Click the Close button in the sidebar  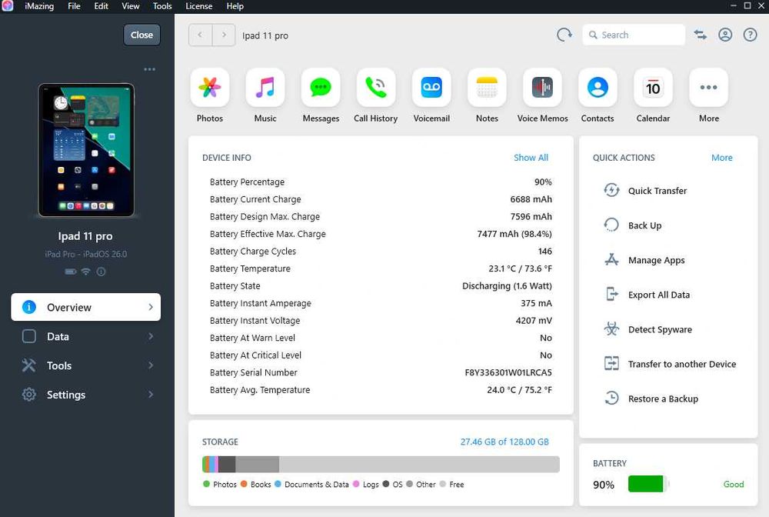click(x=141, y=35)
